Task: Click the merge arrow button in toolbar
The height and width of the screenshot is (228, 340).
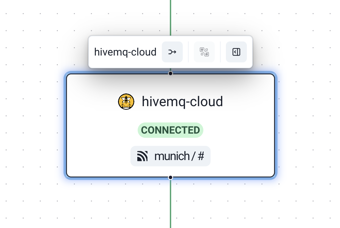Action: tap(172, 52)
